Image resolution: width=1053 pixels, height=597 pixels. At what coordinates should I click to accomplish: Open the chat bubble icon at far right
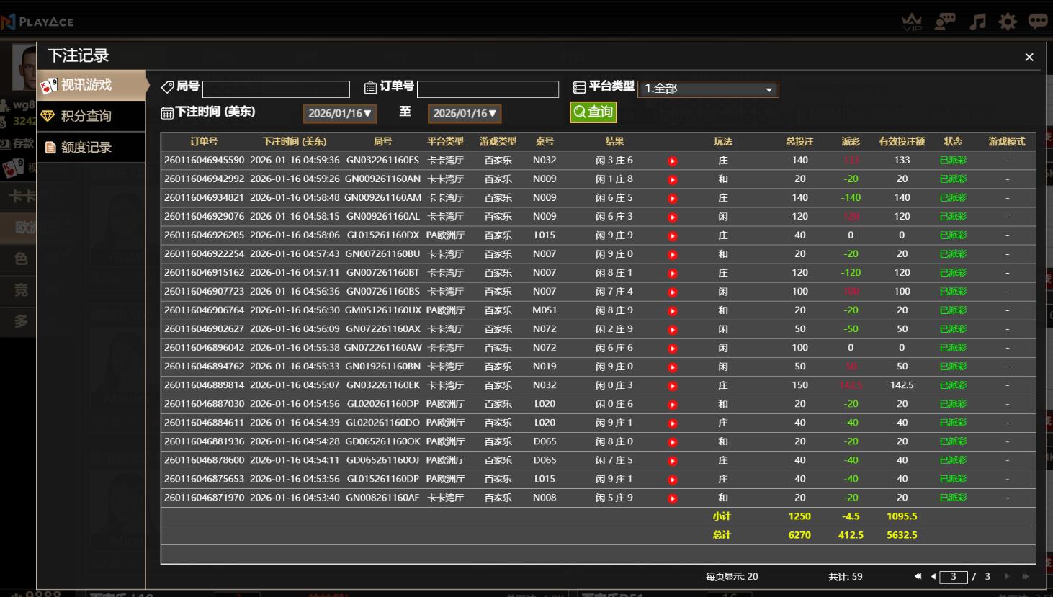click(x=1038, y=22)
